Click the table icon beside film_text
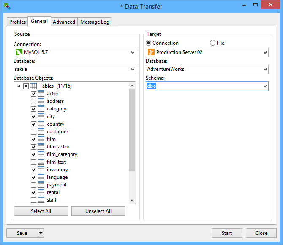The image size is (283, 245). 41,162
